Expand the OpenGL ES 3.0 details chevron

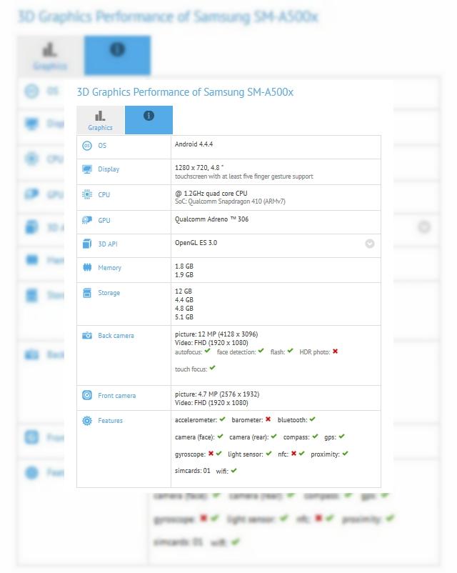tap(370, 244)
